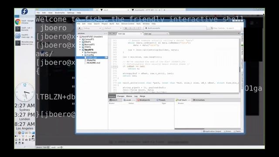Select Makefile in solution tree
The image size is (279, 157).
pos(91,60)
